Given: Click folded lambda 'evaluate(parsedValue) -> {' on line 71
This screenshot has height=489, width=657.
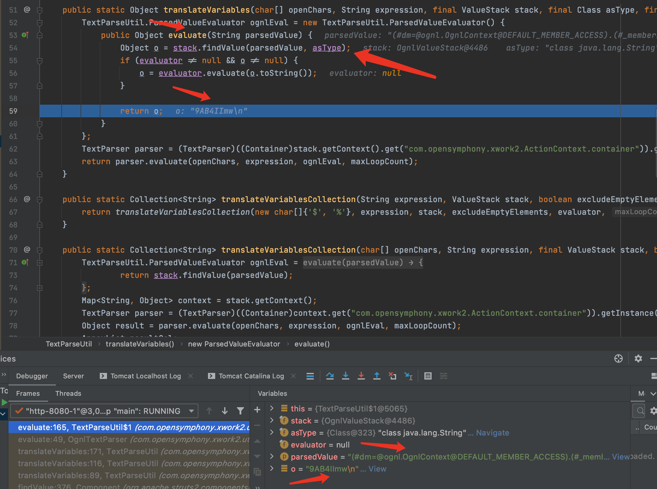Looking at the screenshot, I should [363, 263].
